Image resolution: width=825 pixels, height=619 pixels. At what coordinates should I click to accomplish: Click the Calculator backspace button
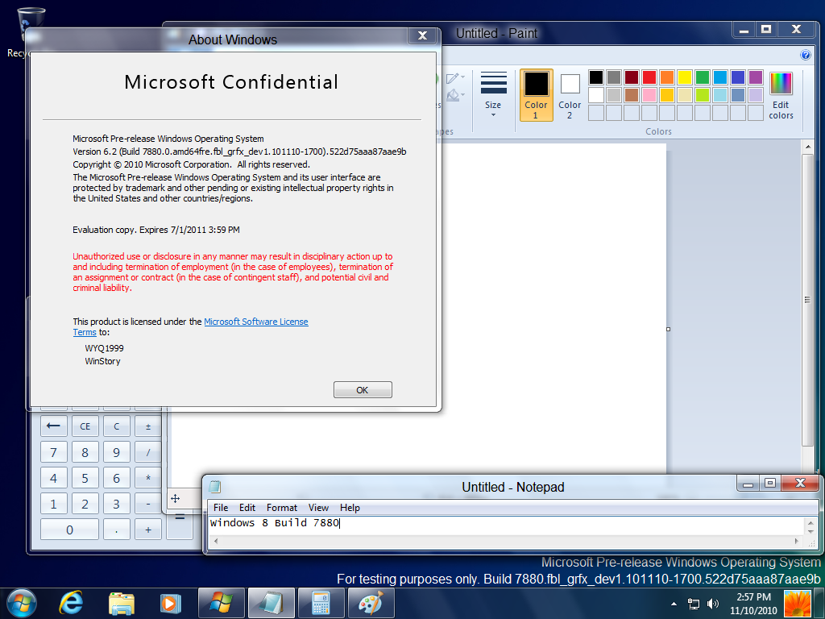tap(54, 426)
